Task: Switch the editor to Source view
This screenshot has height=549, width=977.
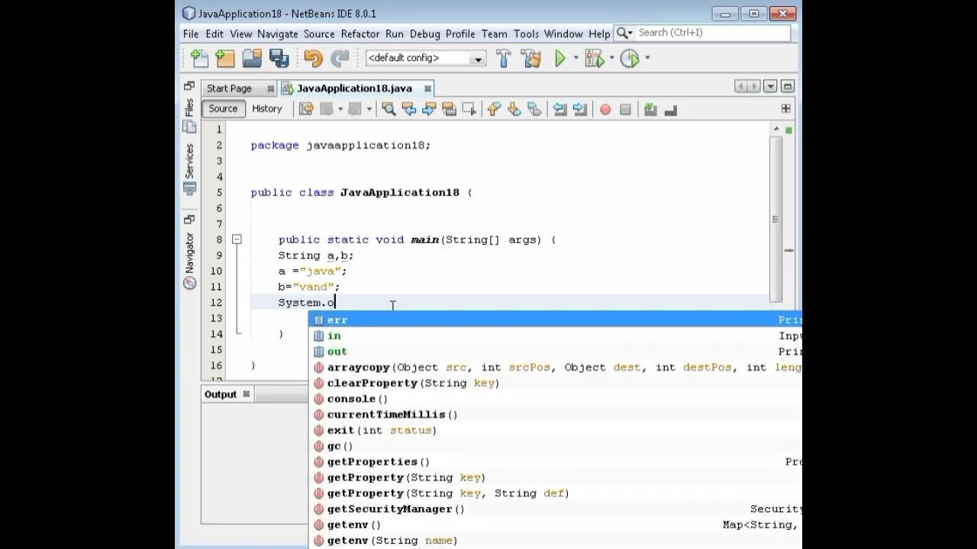Action: (x=223, y=108)
